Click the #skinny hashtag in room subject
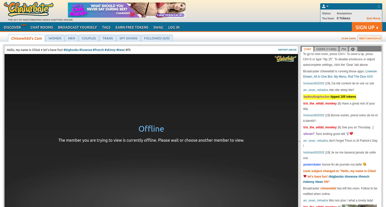Screen dimensions: 386x207 point(110,50)
